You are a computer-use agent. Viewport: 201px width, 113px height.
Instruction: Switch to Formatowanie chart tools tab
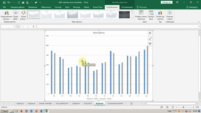pyautogui.click(x=127, y=7)
